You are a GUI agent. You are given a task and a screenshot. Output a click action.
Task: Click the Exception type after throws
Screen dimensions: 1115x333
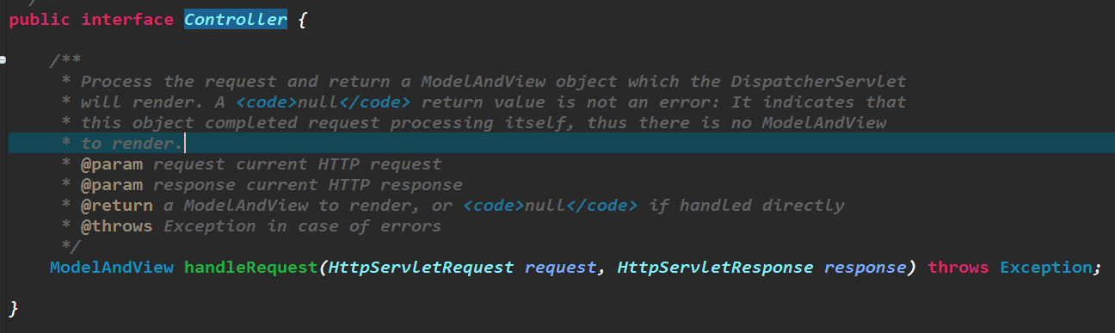pyautogui.click(x=1045, y=268)
